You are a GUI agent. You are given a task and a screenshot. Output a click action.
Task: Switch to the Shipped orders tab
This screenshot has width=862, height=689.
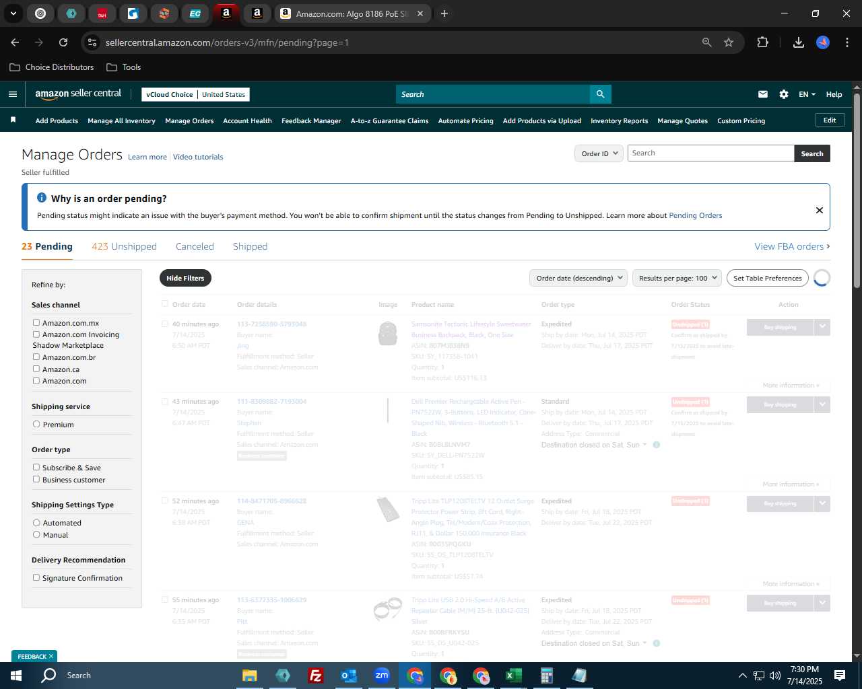[x=250, y=246]
